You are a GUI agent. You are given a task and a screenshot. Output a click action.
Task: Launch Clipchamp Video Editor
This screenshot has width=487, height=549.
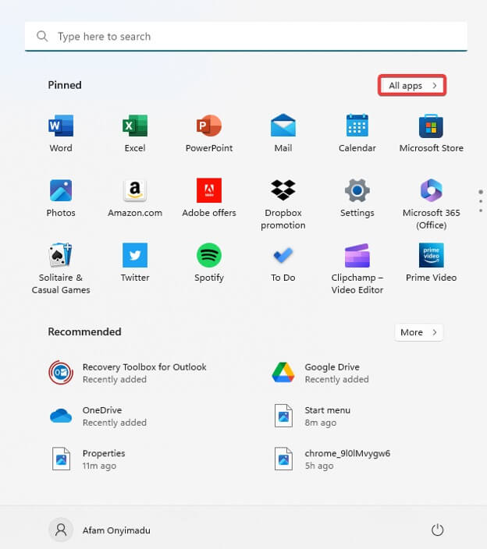(357, 268)
